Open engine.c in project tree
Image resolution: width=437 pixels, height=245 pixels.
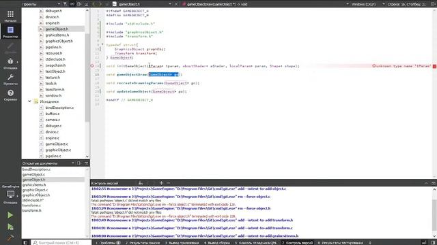52,137
